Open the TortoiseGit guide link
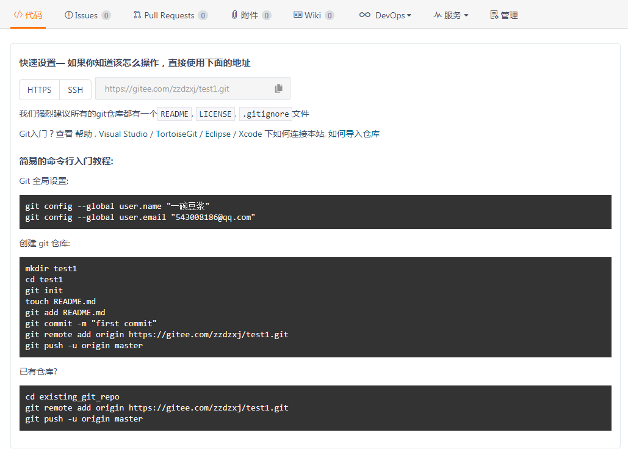 [177, 134]
